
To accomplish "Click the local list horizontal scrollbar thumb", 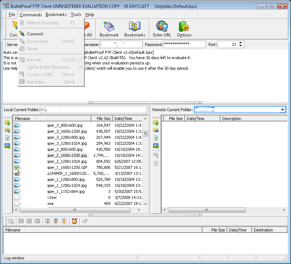I will pyautogui.click(x=75, y=210).
